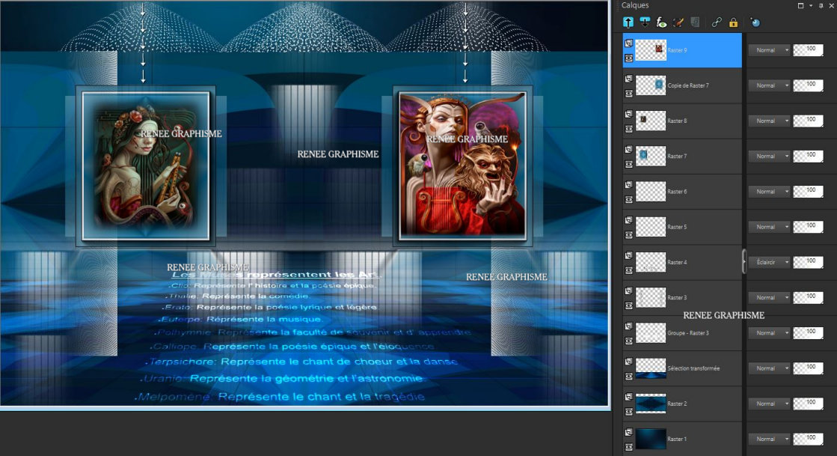
Task: Toggle visibility of Copie de Raster 7 layer
Action: pos(629,94)
